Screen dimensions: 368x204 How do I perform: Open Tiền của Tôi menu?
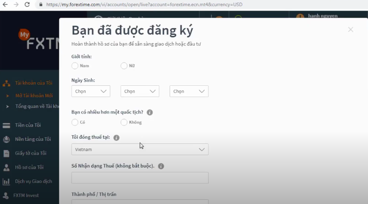[28, 125]
